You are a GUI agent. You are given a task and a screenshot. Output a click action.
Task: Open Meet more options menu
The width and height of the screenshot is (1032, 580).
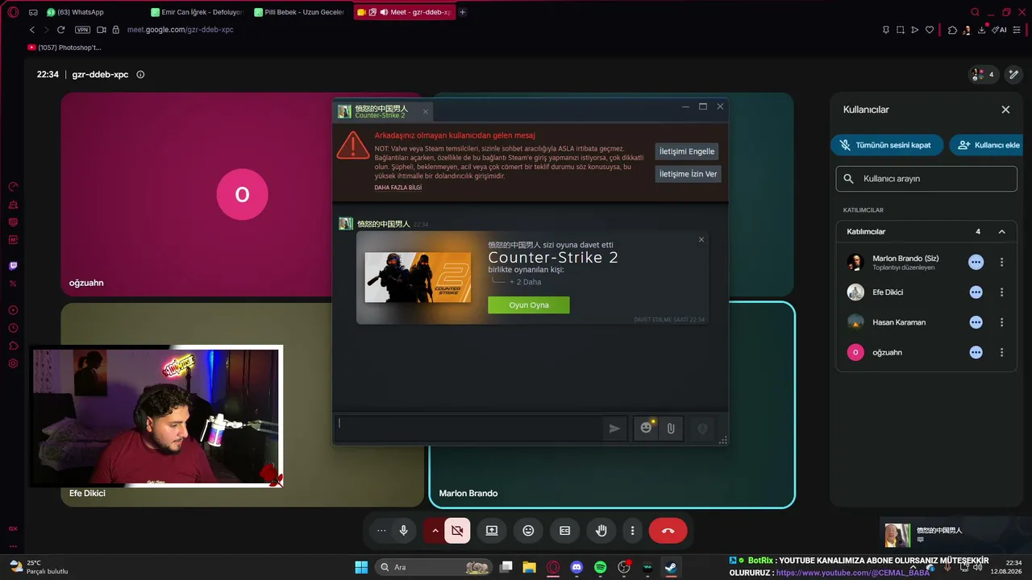pos(633,531)
